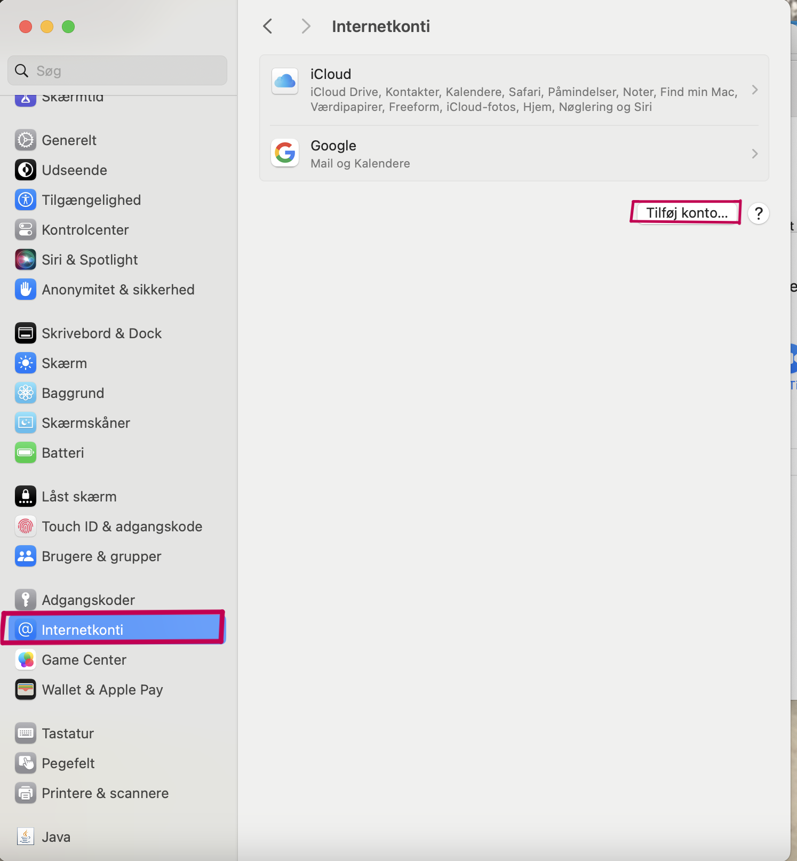Select the Skrivebord & Dock label
Image resolution: width=797 pixels, height=861 pixels.
click(101, 333)
